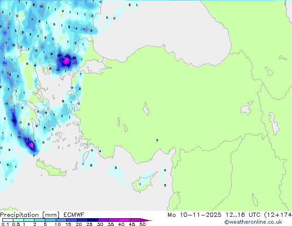This screenshot has width=292, height=226.
Task: Click the legend label '35'
Action: (x=111, y=224)
